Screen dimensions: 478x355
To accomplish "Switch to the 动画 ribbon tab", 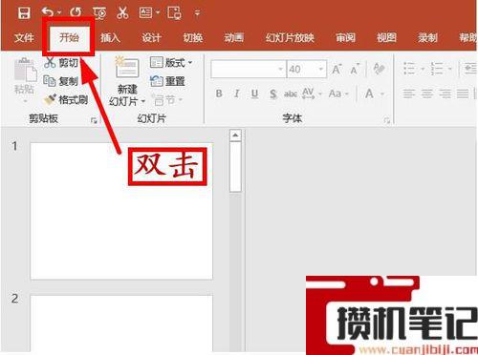I will click(234, 38).
